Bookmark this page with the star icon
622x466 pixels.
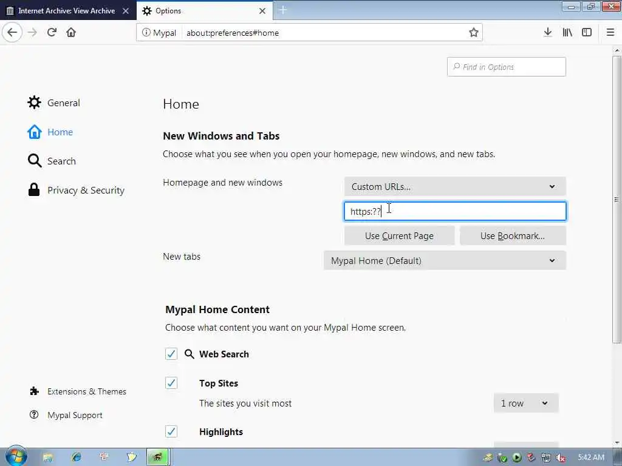(474, 33)
